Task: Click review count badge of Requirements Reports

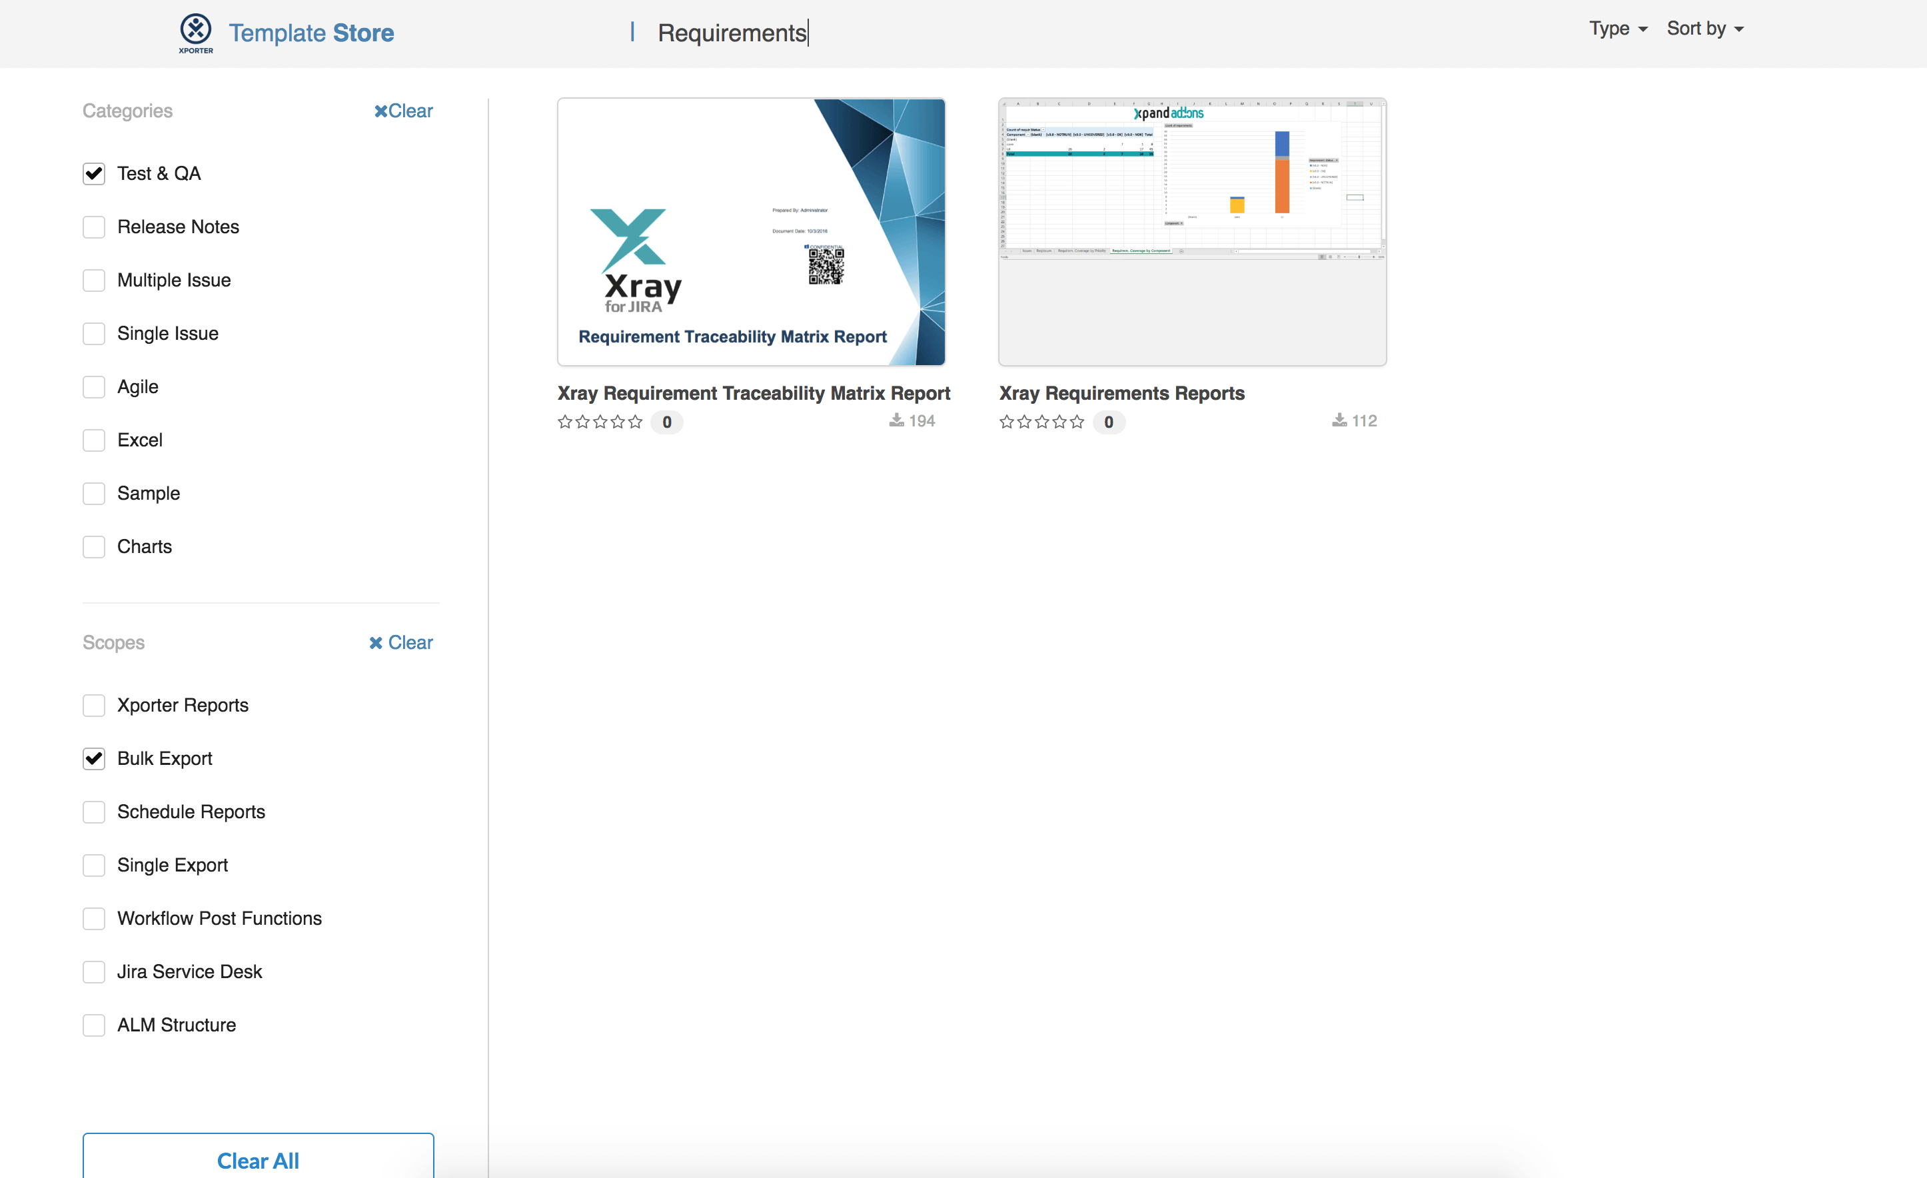Action: (1109, 422)
